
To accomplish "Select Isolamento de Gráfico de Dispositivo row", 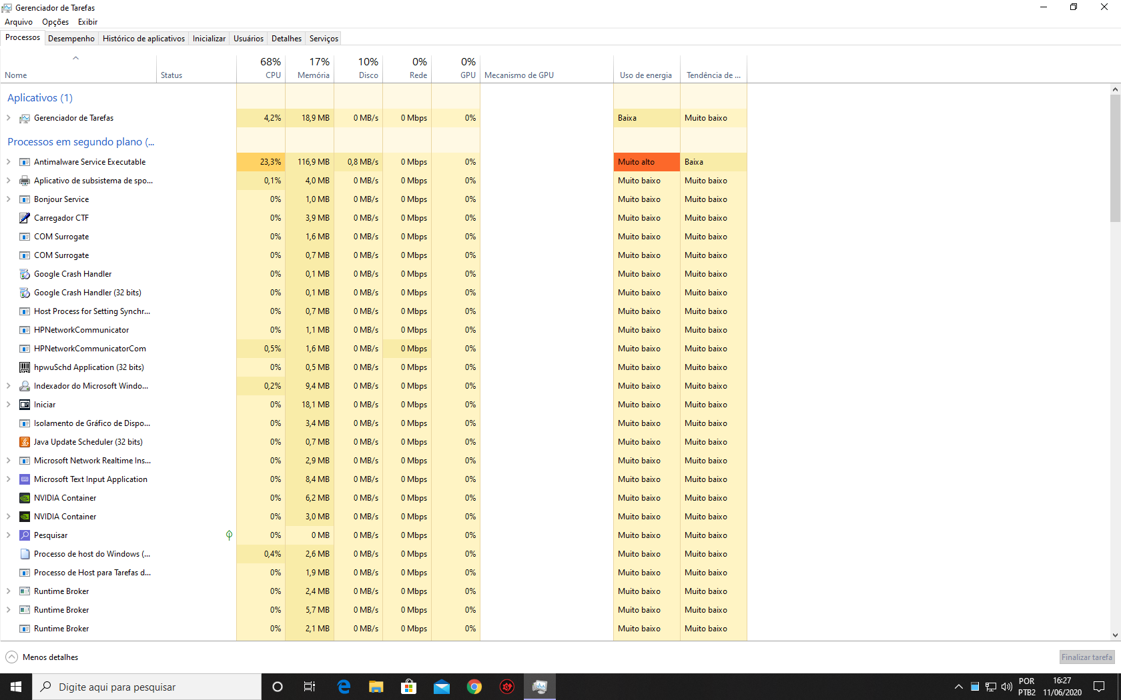I will click(374, 423).
